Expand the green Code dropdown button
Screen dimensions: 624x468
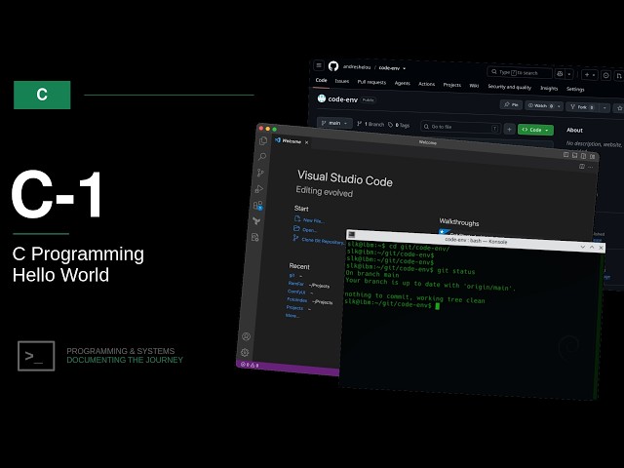point(535,130)
